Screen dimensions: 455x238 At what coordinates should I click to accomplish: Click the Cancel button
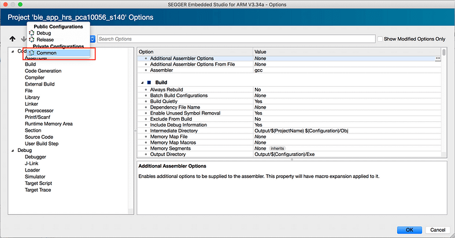click(437, 229)
